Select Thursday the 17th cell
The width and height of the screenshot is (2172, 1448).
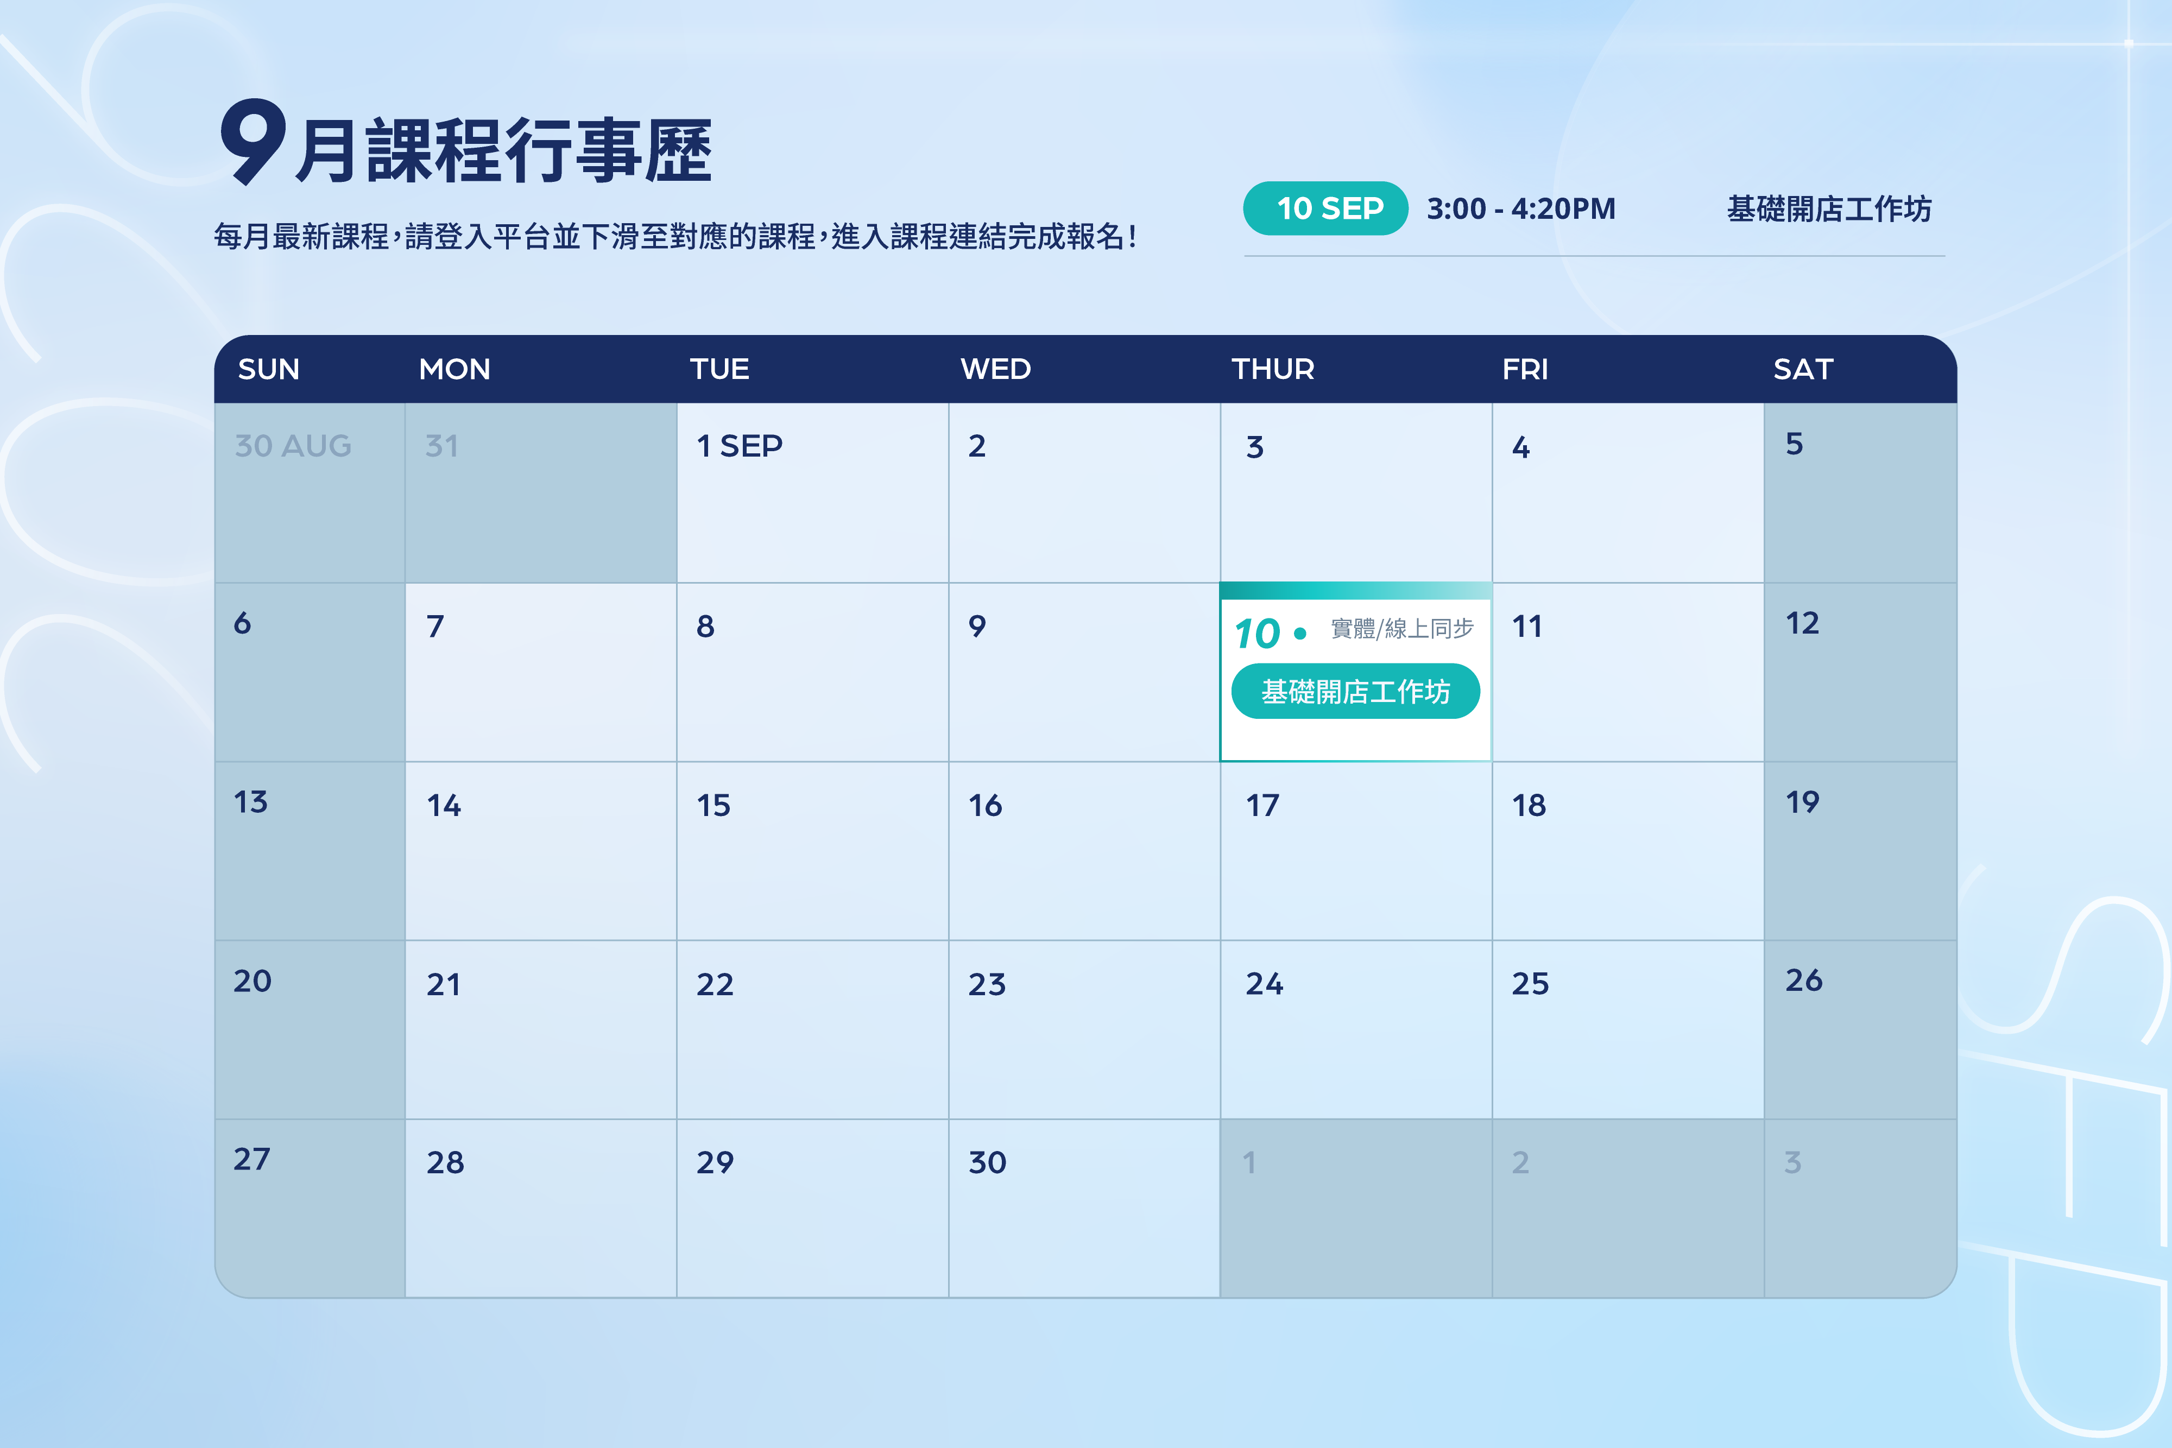(x=1356, y=851)
